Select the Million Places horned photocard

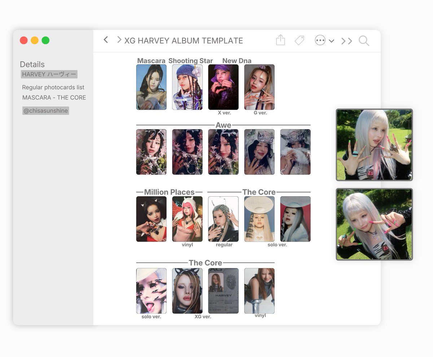point(151,219)
